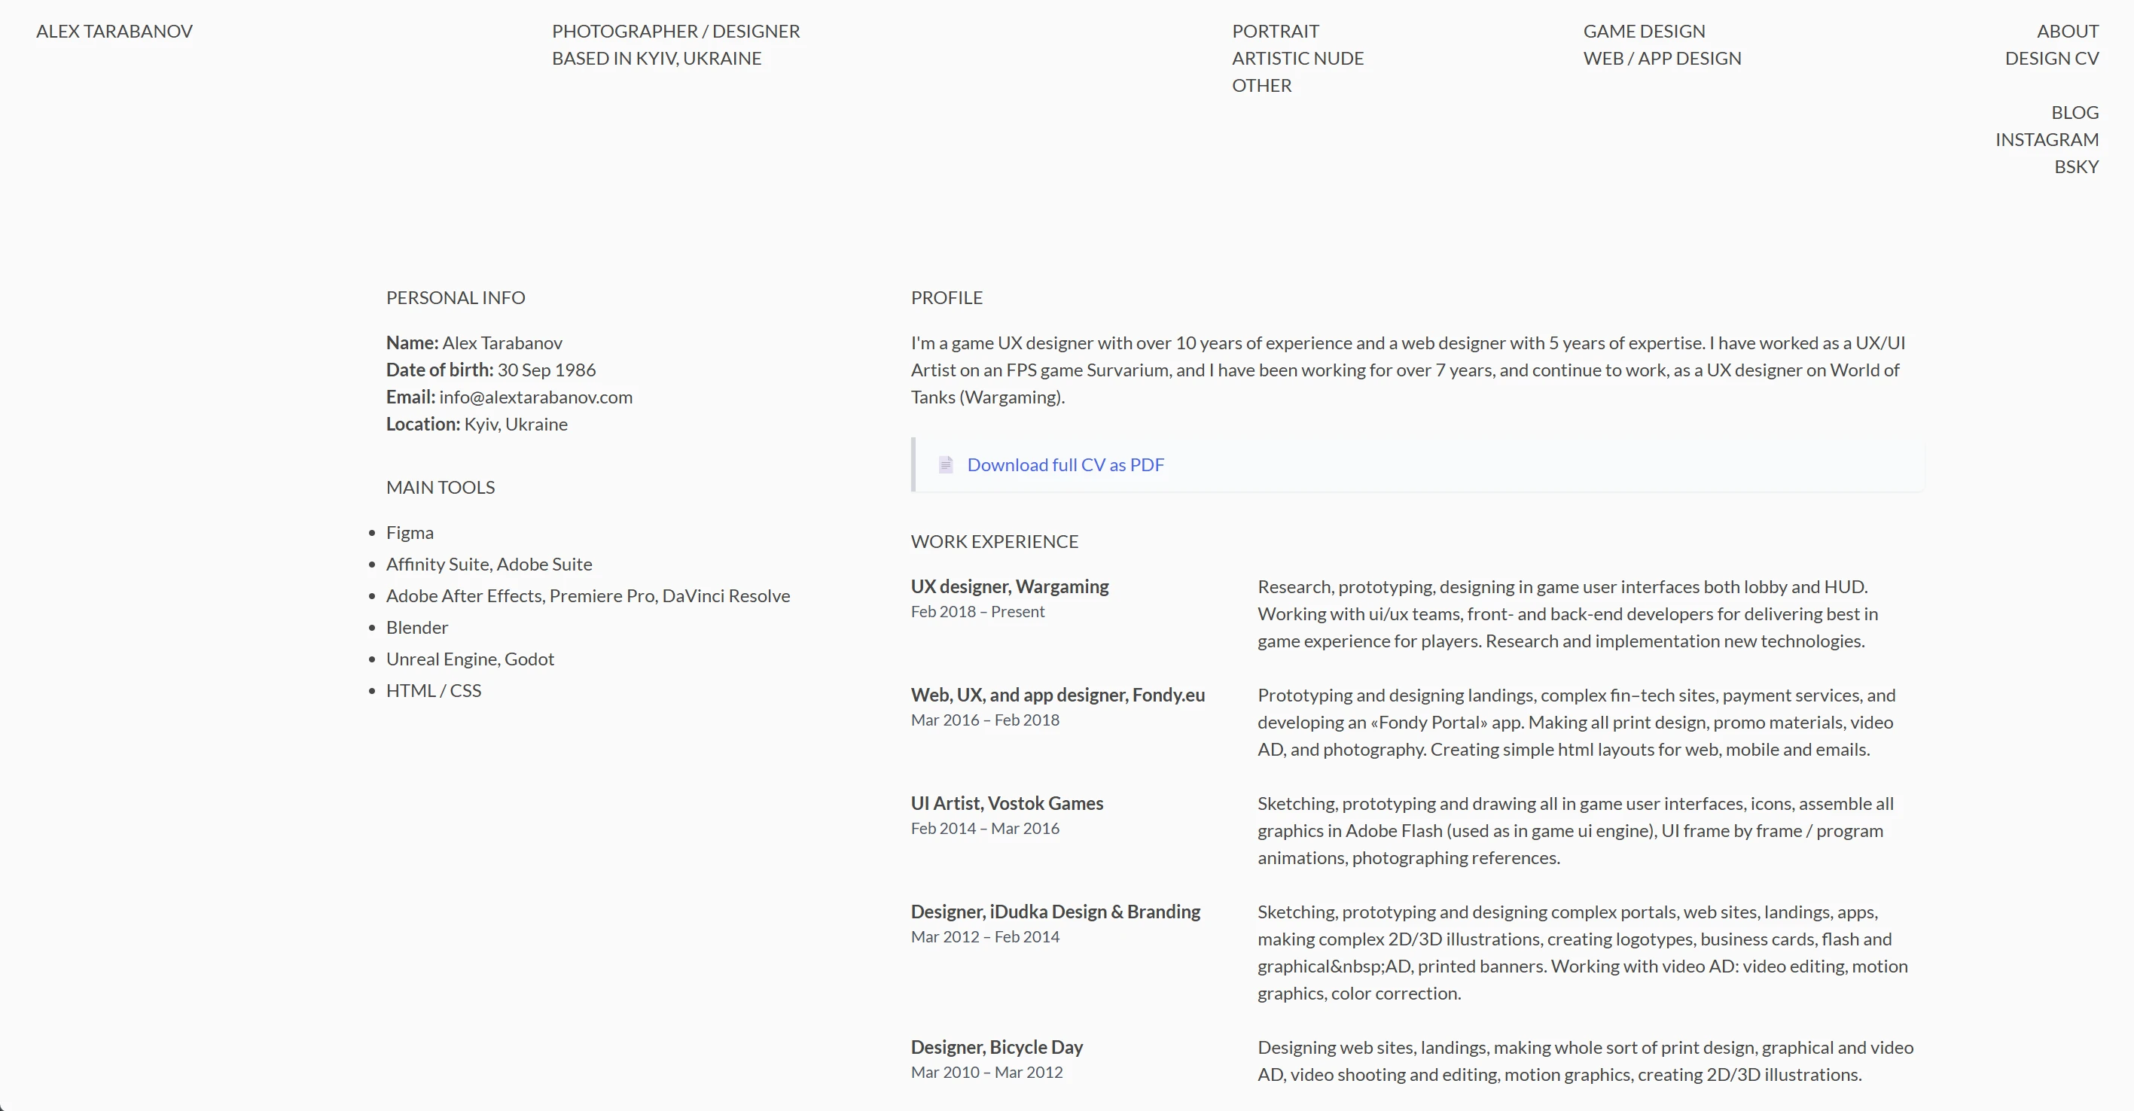The height and width of the screenshot is (1111, 2134).
Task: Open the Instagram profile link
Action: [2046, 140]
